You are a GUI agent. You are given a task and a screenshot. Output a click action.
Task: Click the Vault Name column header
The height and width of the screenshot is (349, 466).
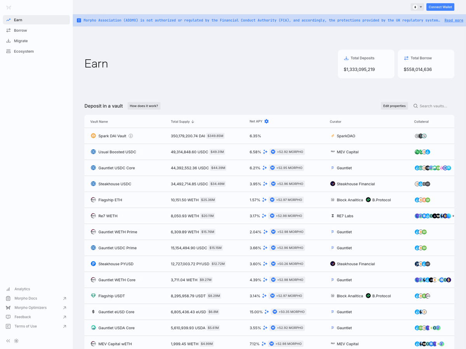click(x=99, y=122)
